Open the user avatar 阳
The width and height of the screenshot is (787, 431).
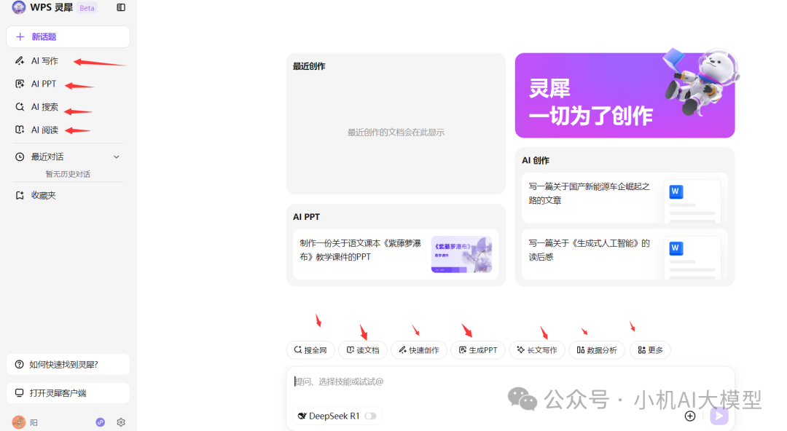tap(19, 422)
